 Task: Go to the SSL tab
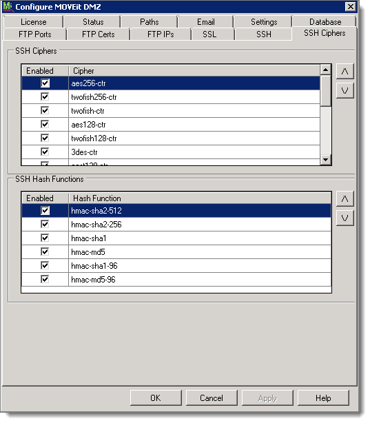point(209,34)
